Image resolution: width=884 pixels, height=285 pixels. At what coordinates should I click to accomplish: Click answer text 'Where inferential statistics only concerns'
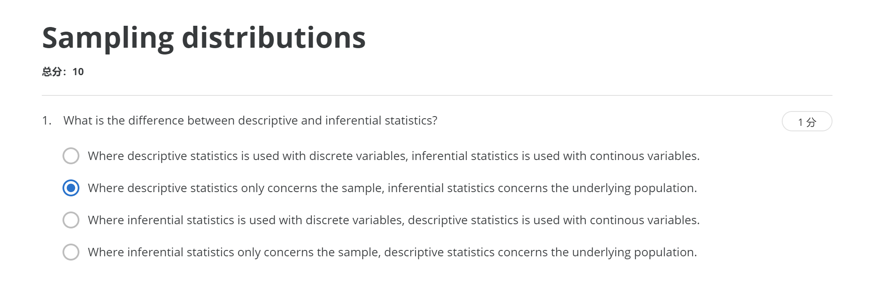[x=392, y=252]
